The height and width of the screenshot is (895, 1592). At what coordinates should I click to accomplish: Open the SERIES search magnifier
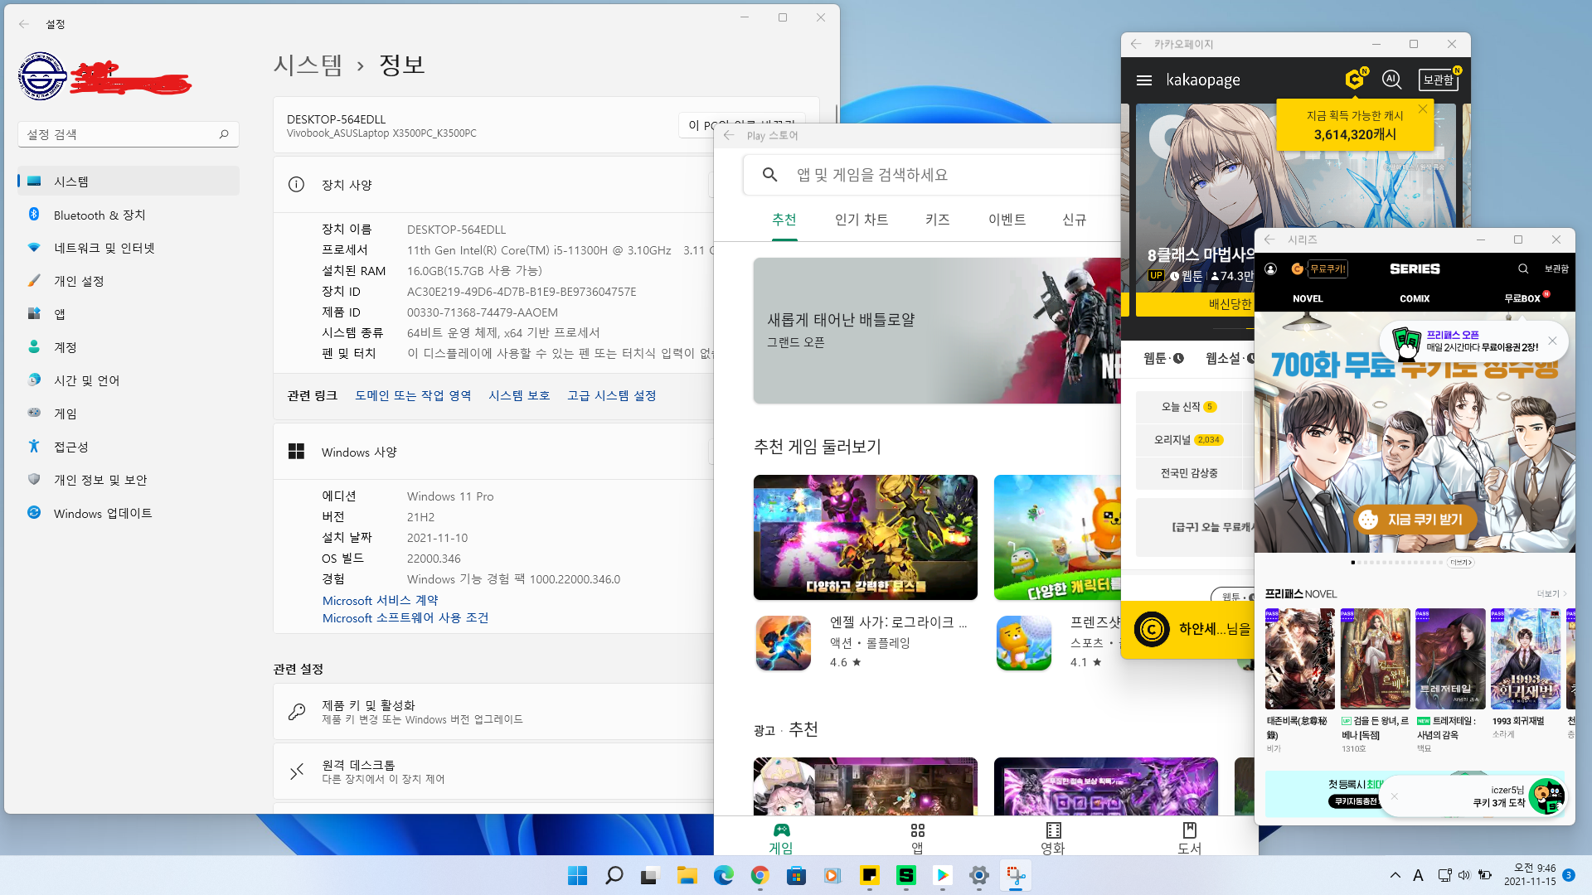(1523, 268)
